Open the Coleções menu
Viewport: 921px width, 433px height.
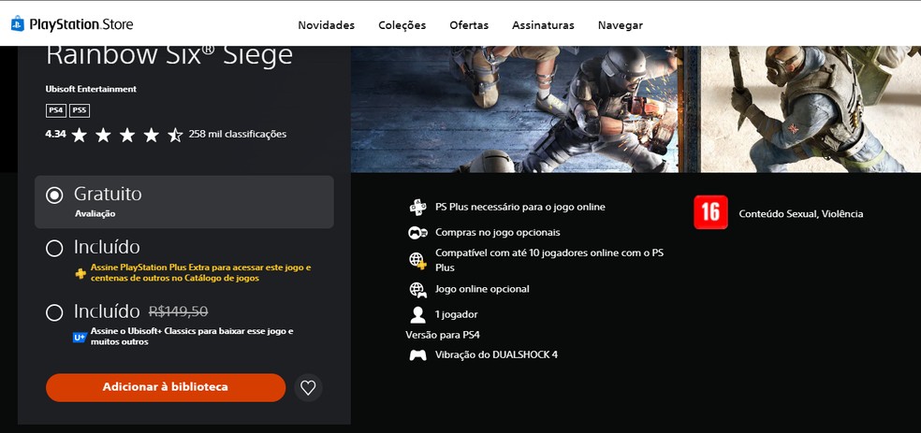402,25
